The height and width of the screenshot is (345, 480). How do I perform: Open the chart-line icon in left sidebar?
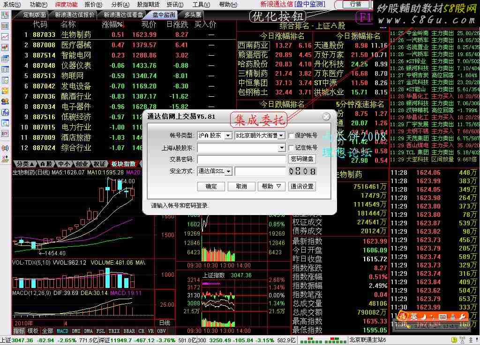pyautogui.click(x=5, y=36)
